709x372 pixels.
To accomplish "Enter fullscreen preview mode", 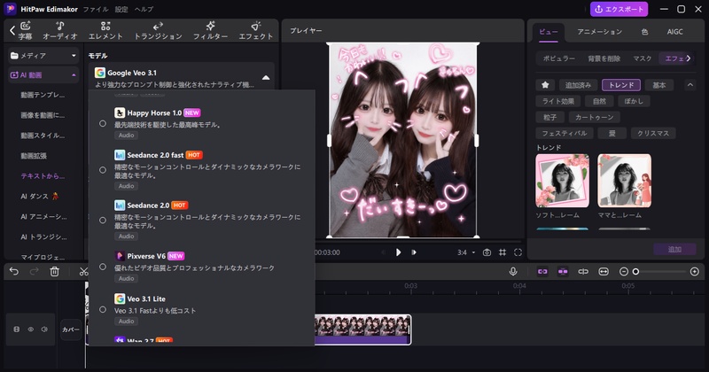I will click(518, 252).
